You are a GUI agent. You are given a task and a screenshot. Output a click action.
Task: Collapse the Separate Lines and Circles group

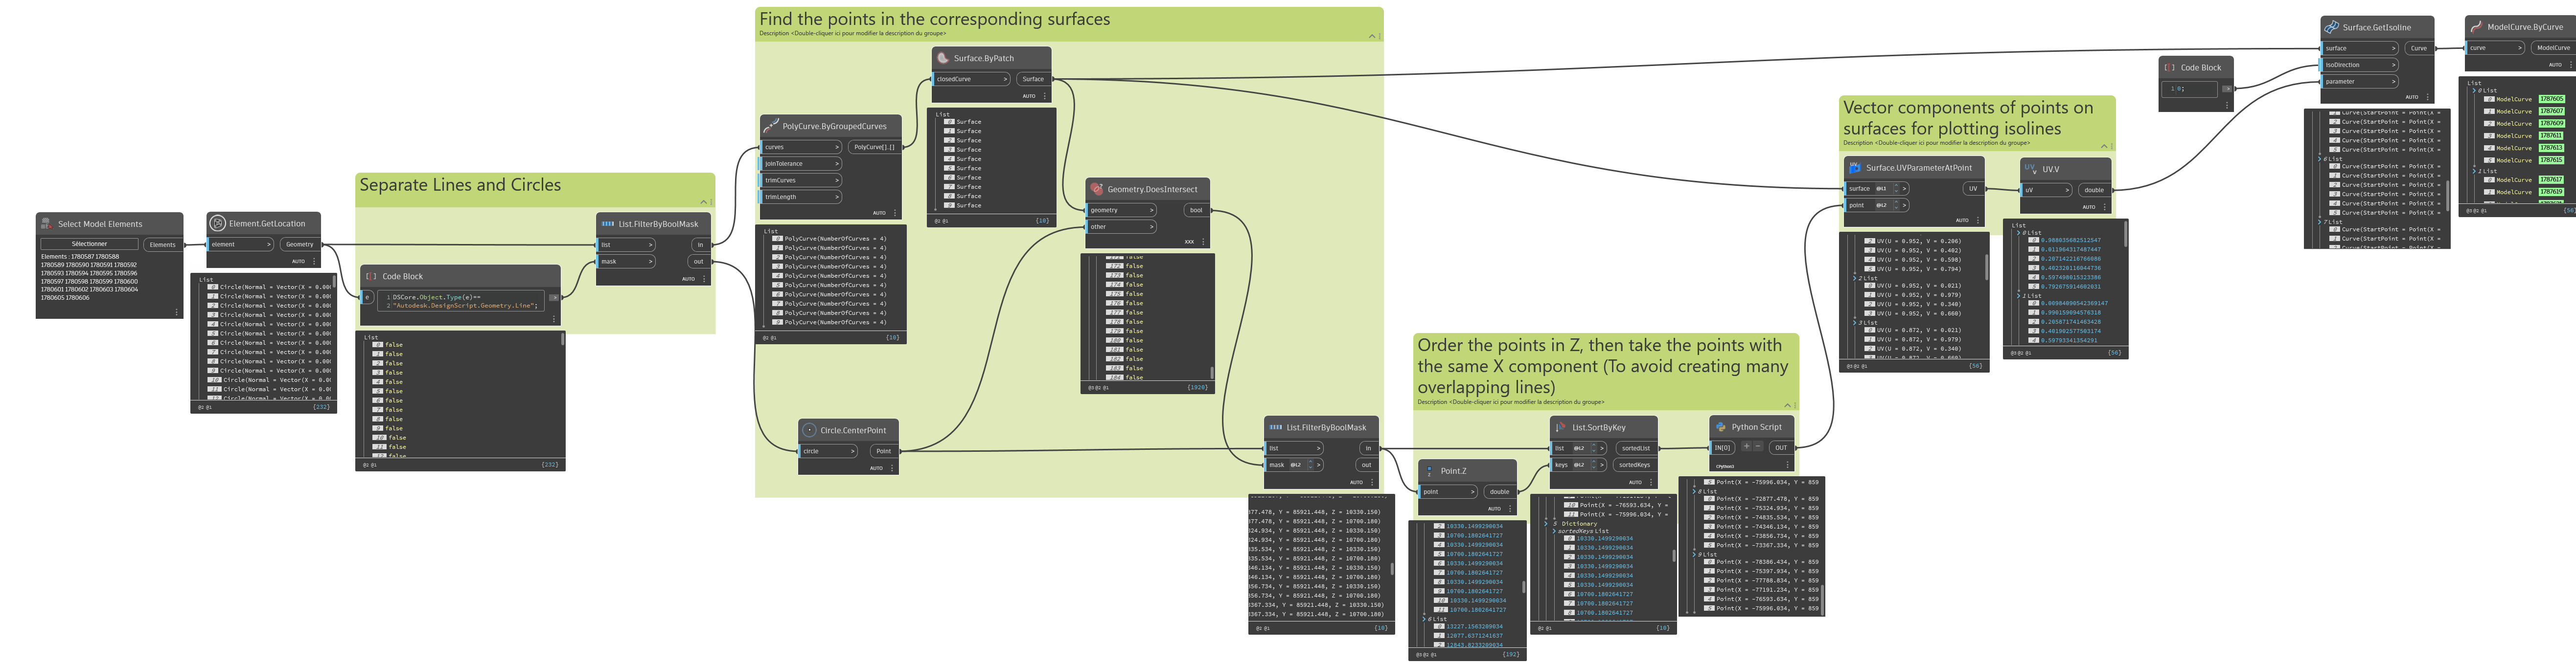[x=704, y=201]
